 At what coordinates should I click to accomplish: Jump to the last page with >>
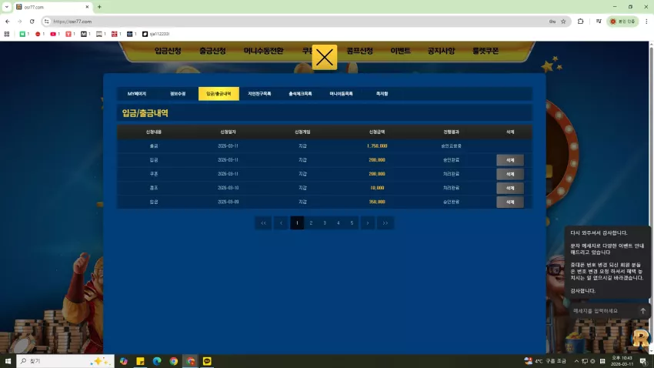coord(385,222)
